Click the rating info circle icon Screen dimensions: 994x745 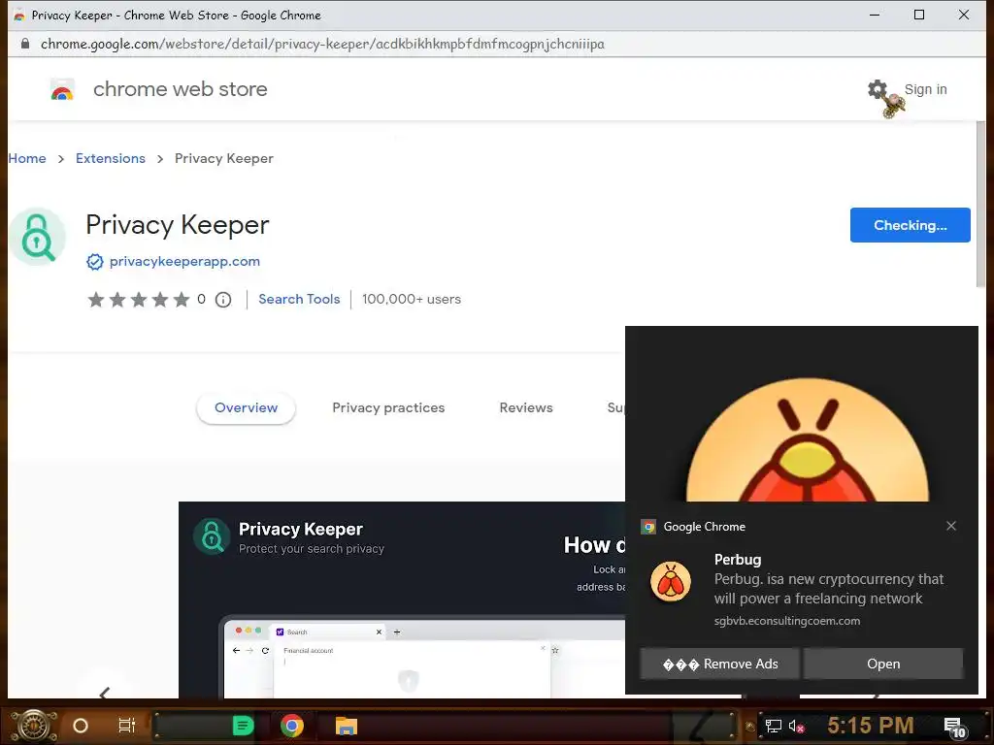(x=223, y=300)
